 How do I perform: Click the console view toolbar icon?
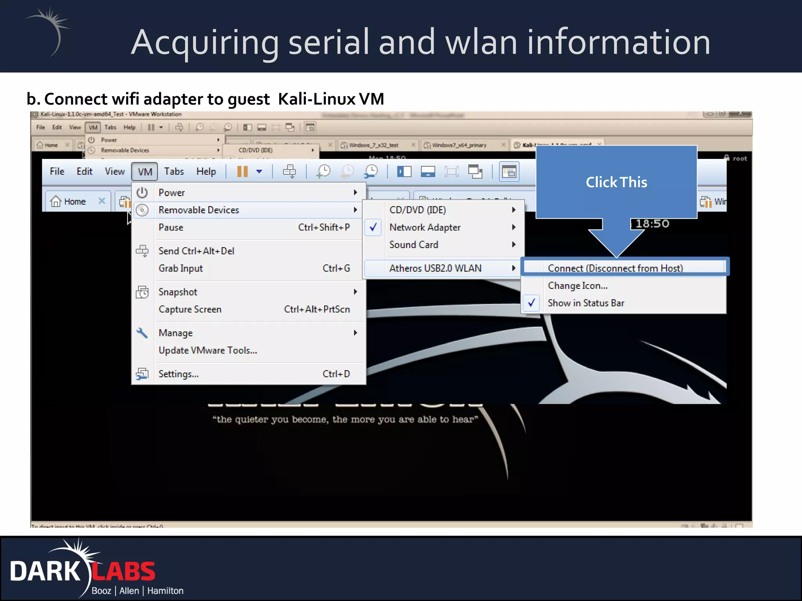[x=509, y=172]
